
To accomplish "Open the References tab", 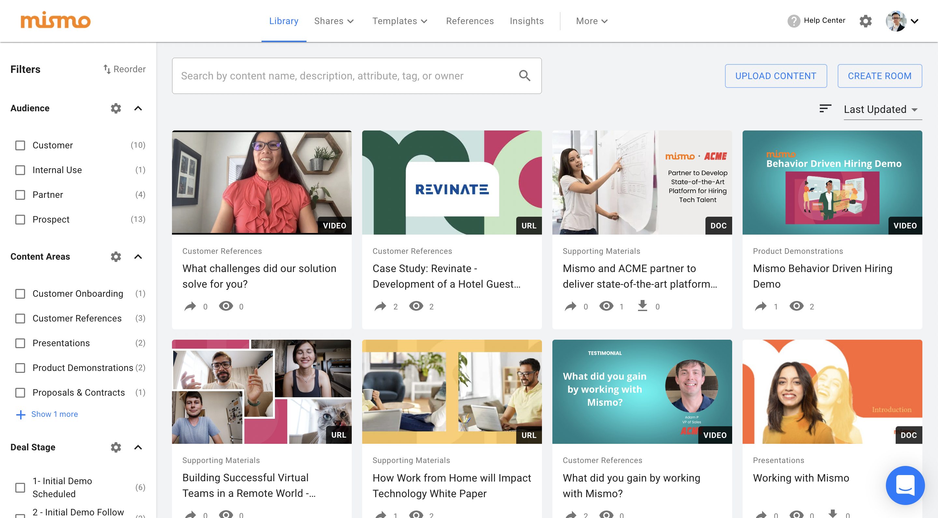I will pos(469,21).
